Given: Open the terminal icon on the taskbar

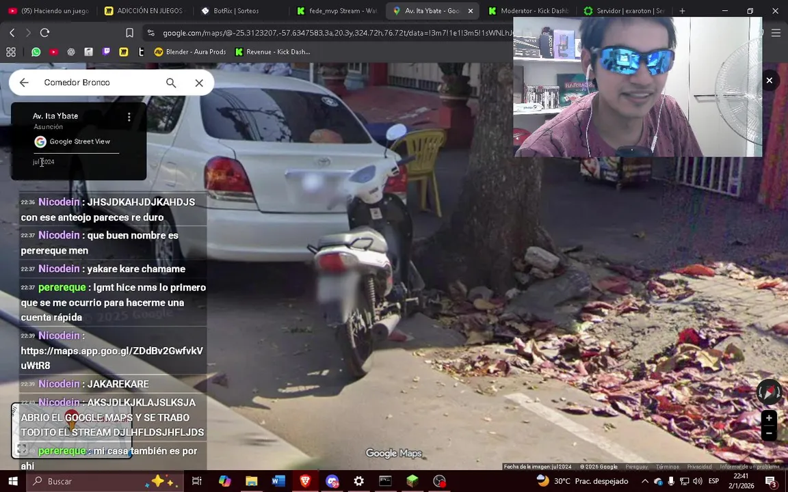Looking at the screenshot, I should [x=386, y=481].
